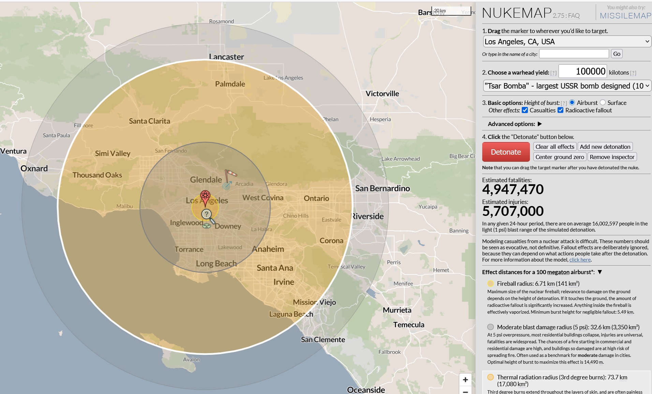This screenshot has width=652, height=394.
Task: Click the Center ground zero button
Action: pyautogui.click(x=560, y=157)
